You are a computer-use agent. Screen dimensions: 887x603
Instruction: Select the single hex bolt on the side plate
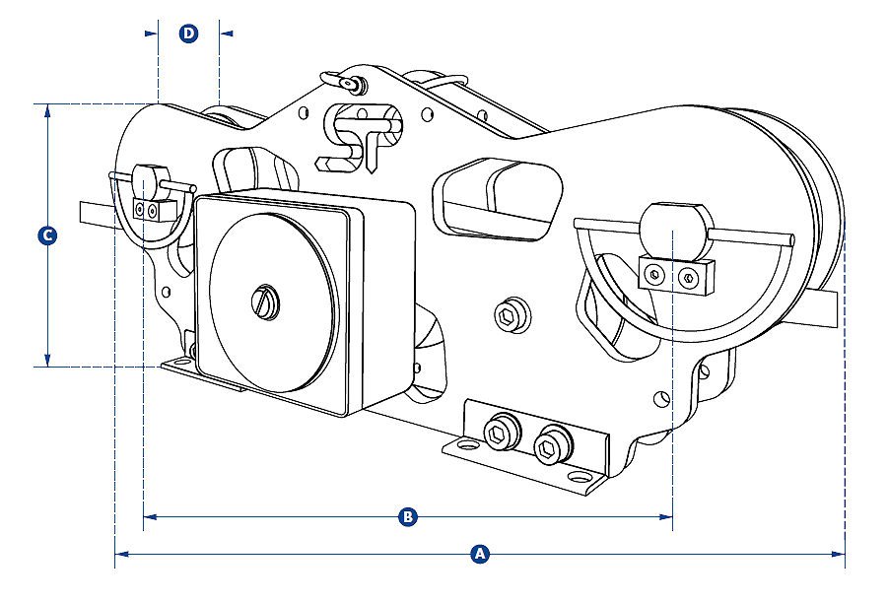pos(511,315)
